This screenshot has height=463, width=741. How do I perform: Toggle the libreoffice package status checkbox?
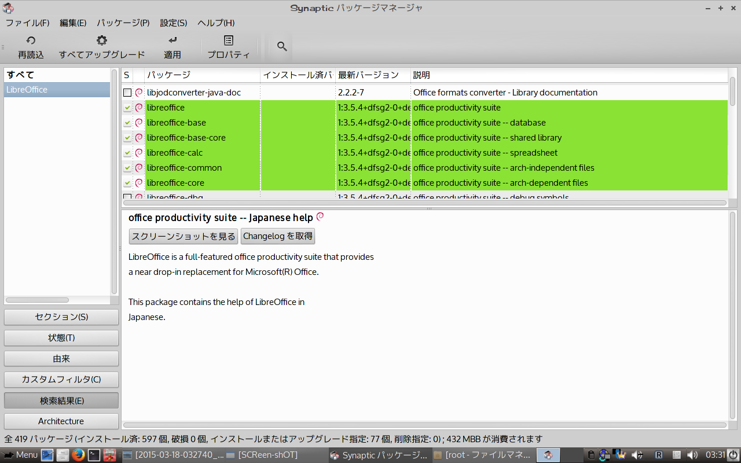tap(127, 108)
